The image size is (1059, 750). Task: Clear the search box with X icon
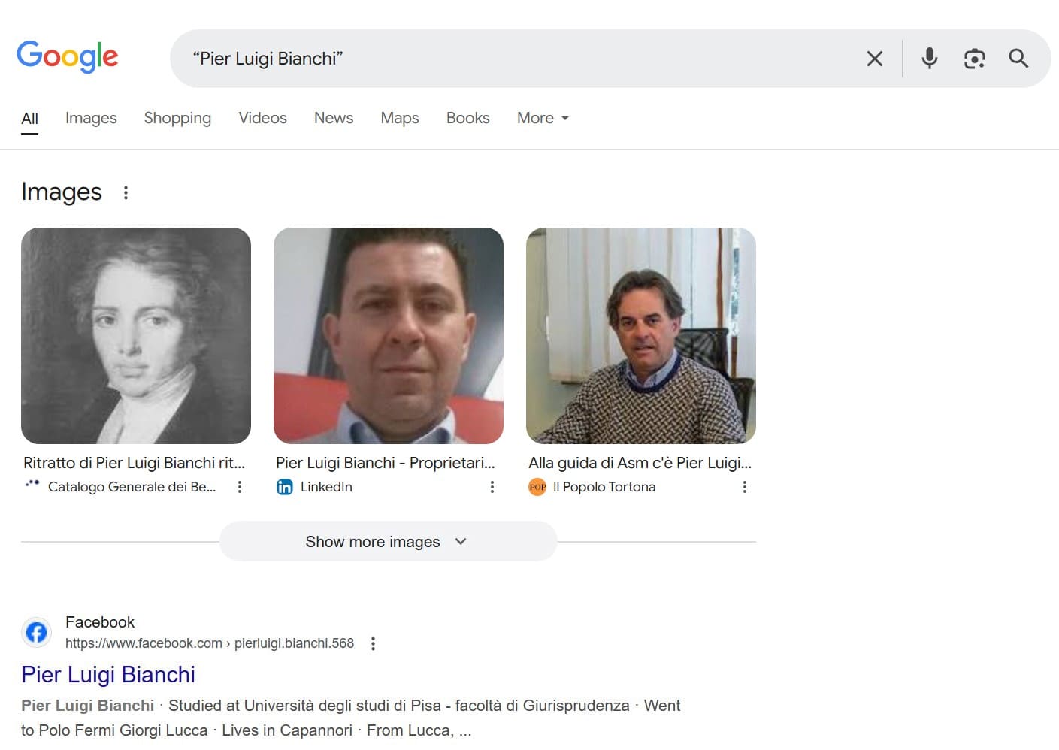click(x=874, y=59)
